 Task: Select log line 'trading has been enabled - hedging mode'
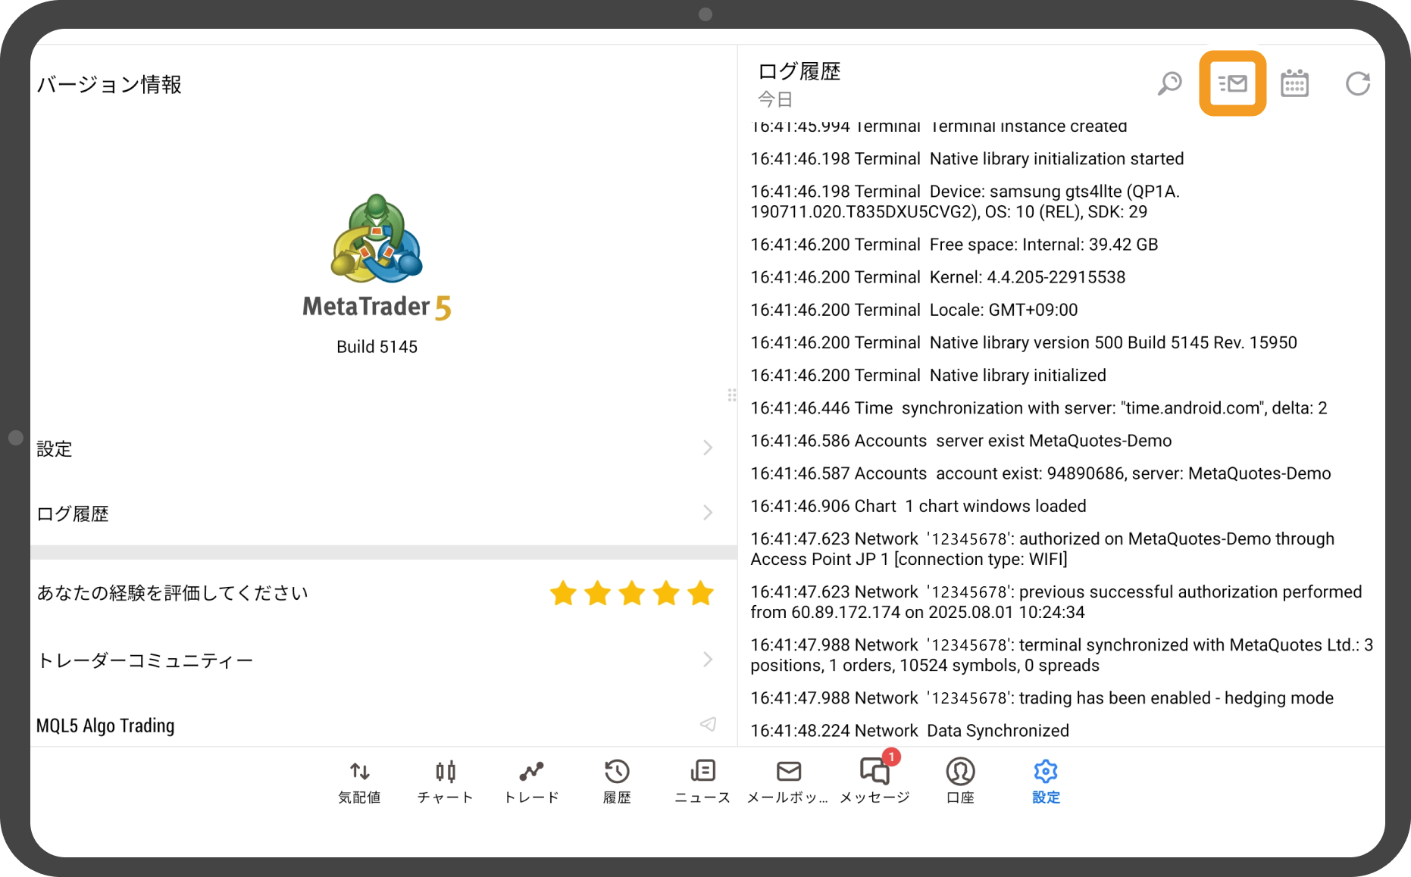pyautogui.click(x=1042, y=698)
